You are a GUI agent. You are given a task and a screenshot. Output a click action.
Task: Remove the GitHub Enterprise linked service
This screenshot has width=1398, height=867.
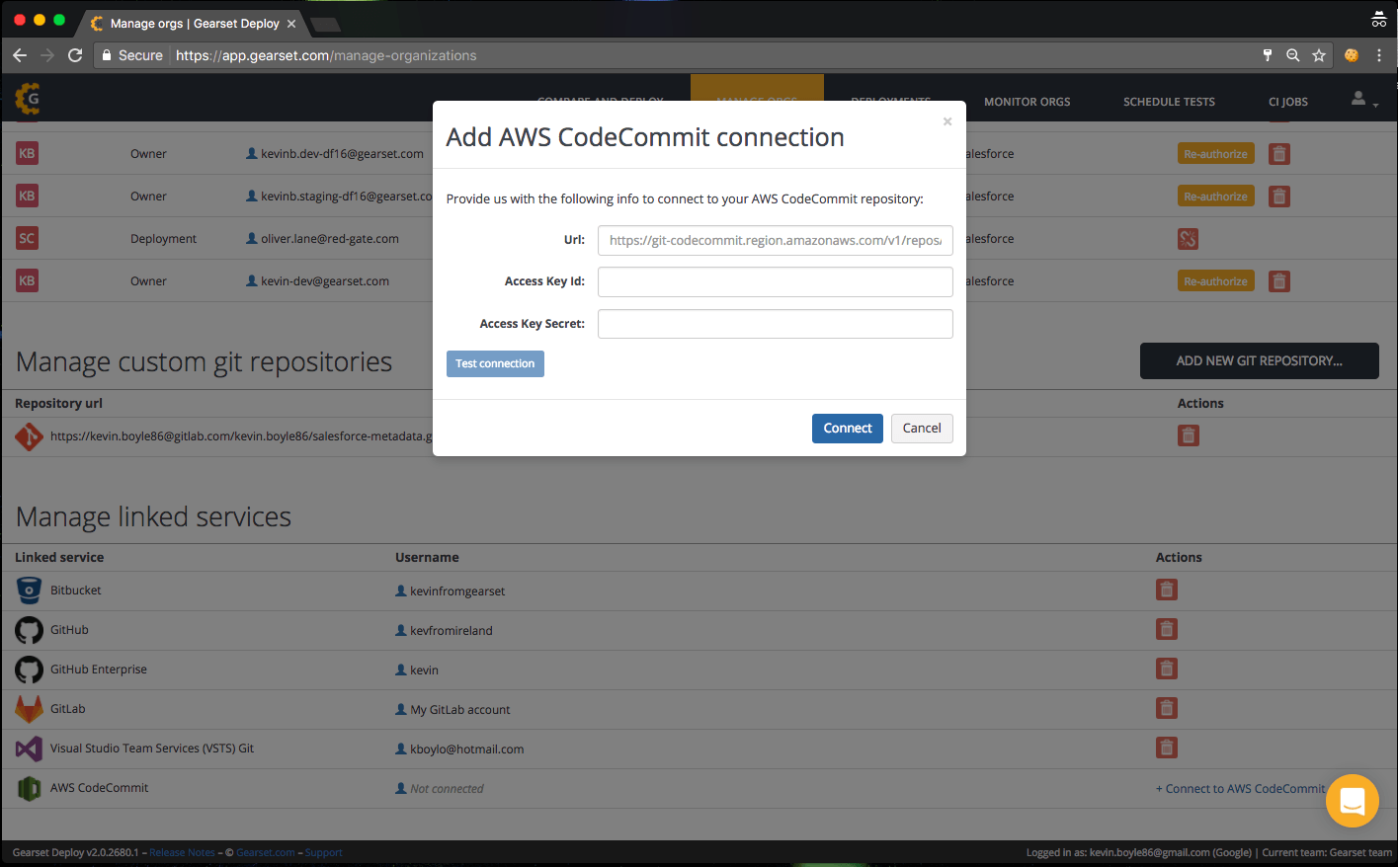click(x=1167, y=669)
